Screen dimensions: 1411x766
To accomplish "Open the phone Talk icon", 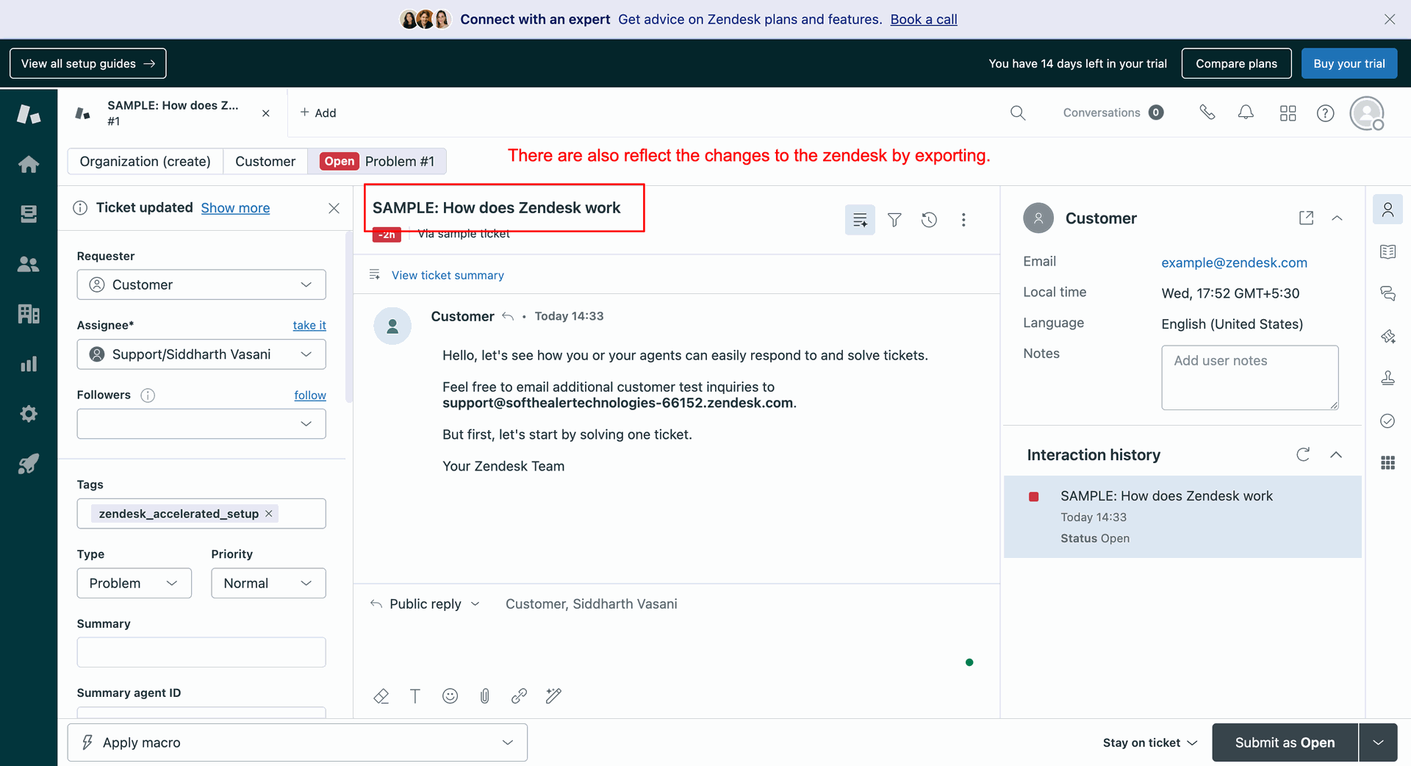I will click(1207, 112).
